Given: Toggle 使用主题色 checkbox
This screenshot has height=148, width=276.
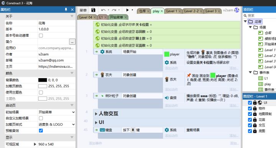Looking at the screenshot, I should pos(41,92).
